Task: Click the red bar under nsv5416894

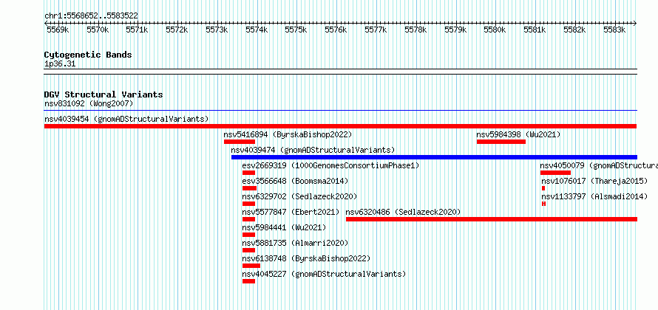Action: coord(240,142)
